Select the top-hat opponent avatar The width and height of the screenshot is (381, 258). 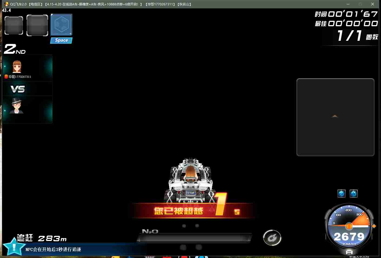17,106
